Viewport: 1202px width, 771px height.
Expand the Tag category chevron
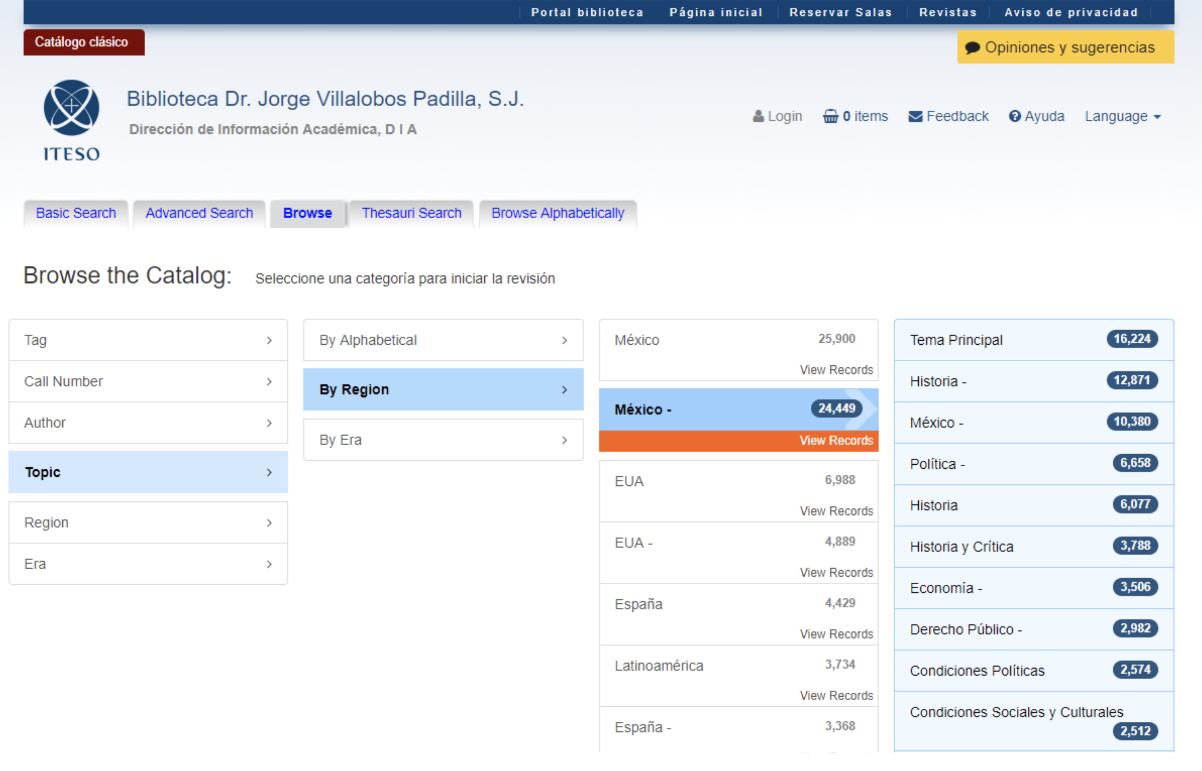[x=269, y=340]
